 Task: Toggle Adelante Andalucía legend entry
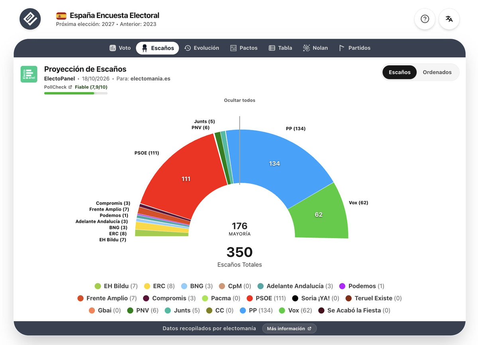pyautogui.click(x=295, y=286)
